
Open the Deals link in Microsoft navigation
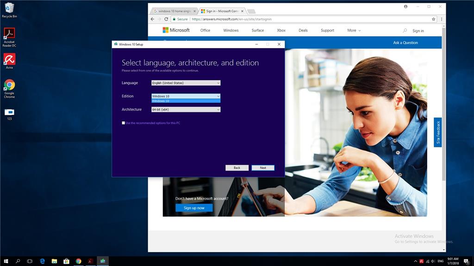point(303,30)
